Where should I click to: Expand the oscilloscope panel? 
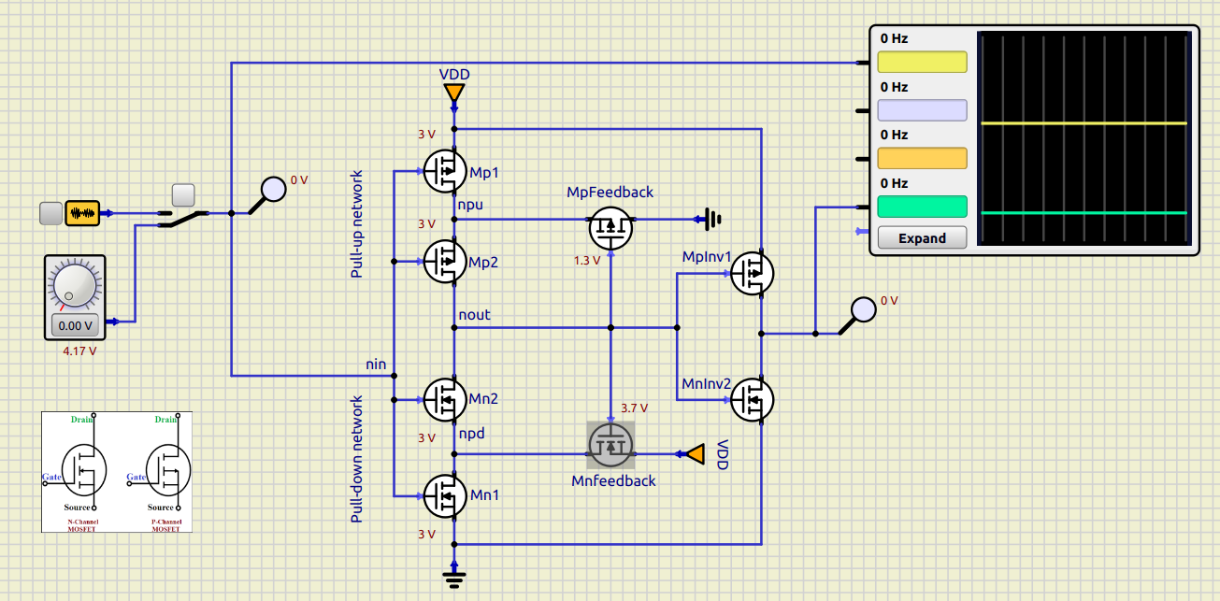pos(922,238)
